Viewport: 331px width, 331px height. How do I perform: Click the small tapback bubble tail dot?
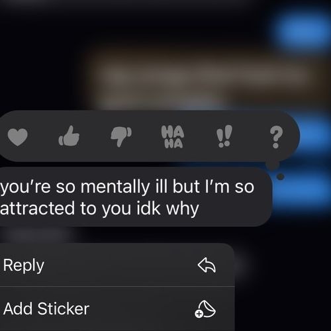pyautogui.click(x=280, y=177)
